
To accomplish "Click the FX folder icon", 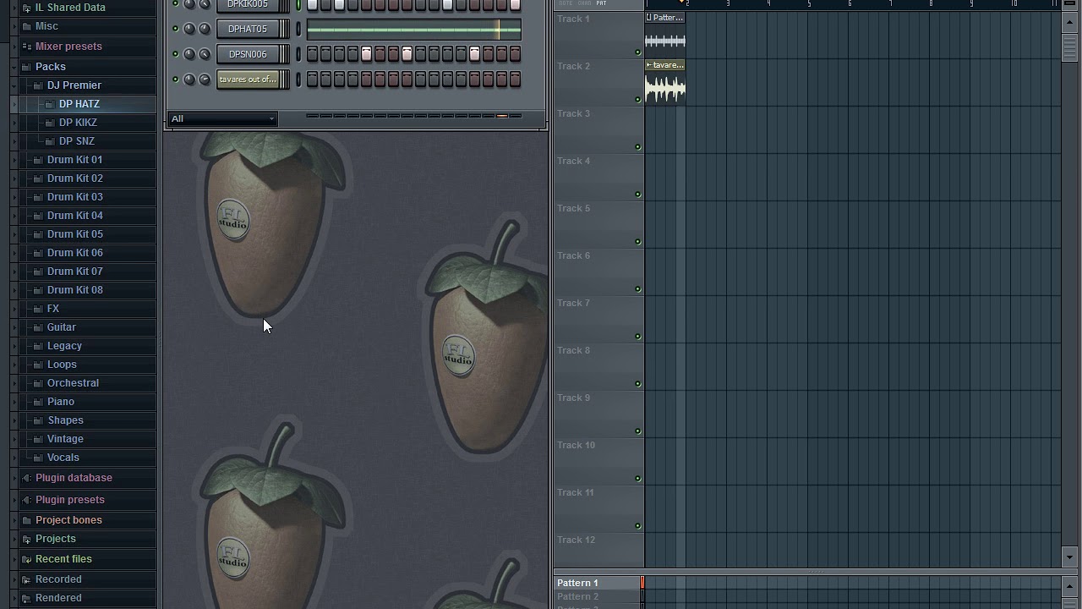I will click(38, 309).
